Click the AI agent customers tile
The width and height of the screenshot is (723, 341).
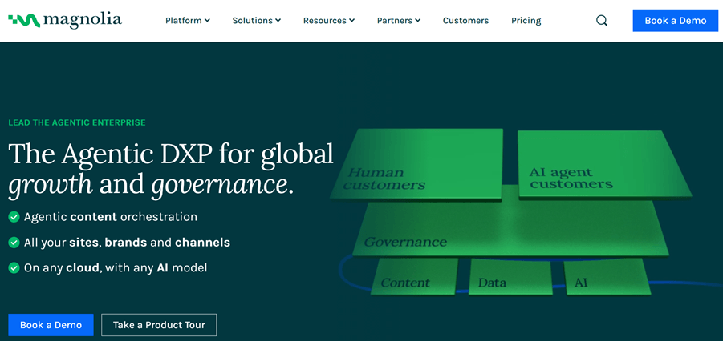[604, 165]
